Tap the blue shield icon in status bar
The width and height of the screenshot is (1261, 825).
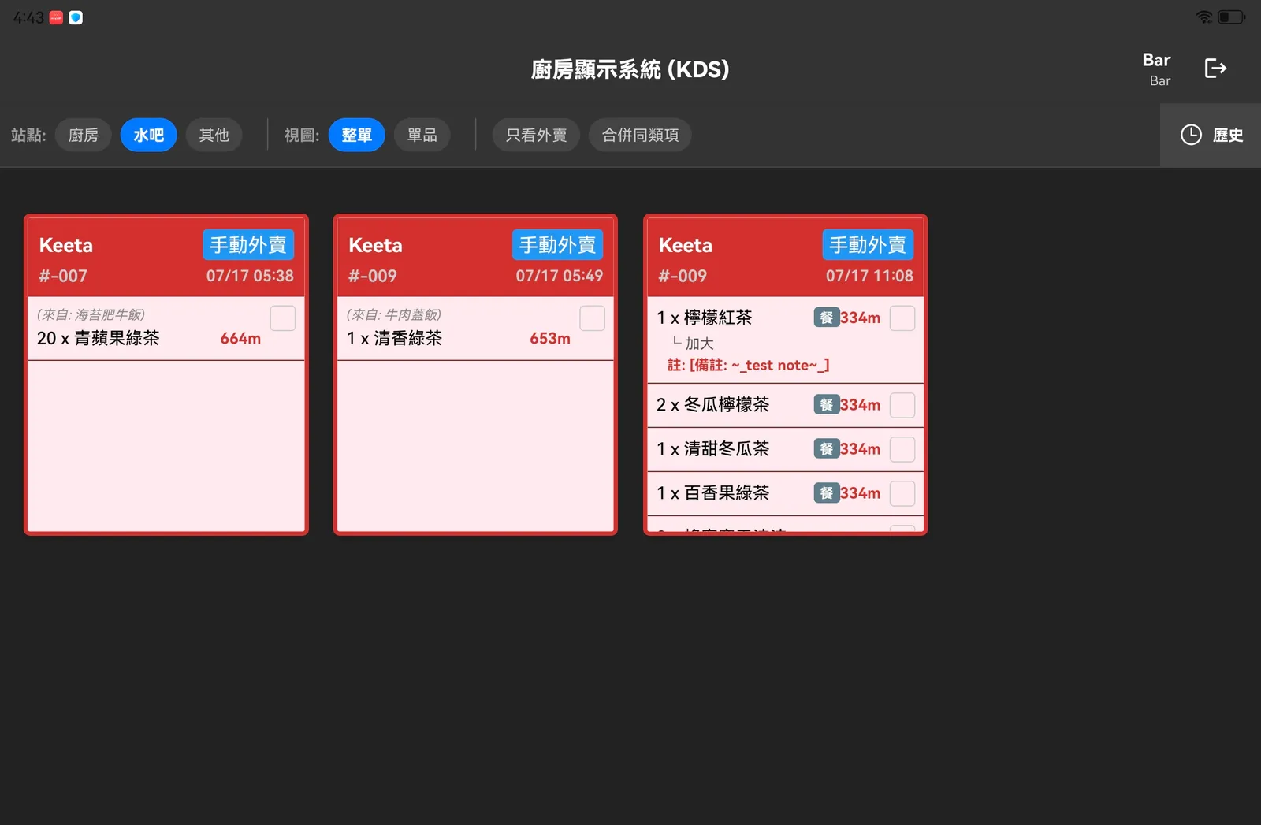click(x=76, y=17)
